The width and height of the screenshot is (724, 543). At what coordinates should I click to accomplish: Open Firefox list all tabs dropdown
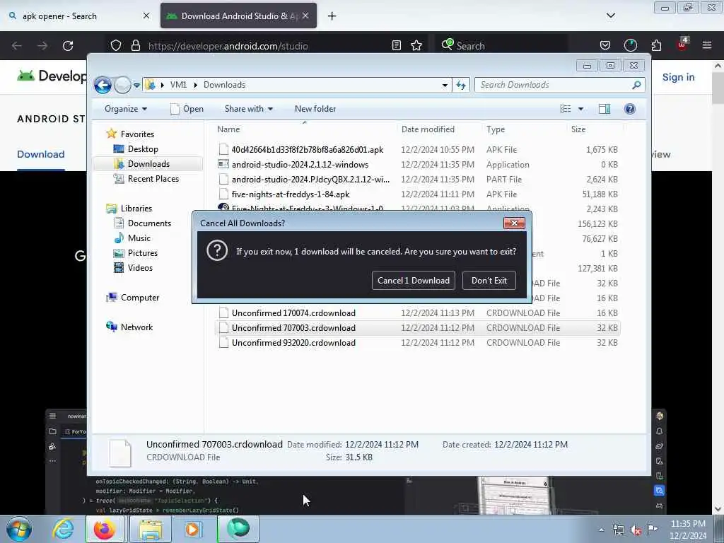(610, 16)
